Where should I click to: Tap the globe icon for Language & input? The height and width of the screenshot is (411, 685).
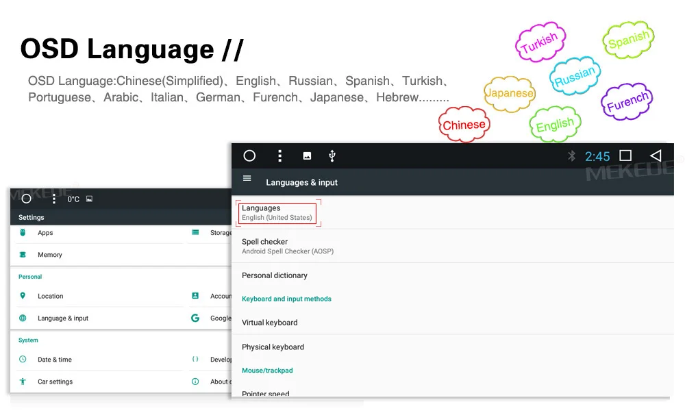tap(23, 318)
